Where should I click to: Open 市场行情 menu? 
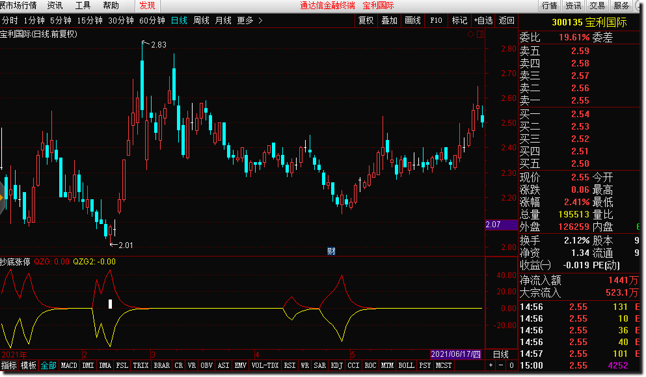pos(18,6)
